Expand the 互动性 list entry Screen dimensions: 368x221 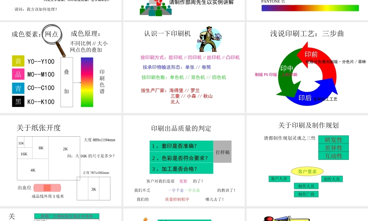(333, 156)
